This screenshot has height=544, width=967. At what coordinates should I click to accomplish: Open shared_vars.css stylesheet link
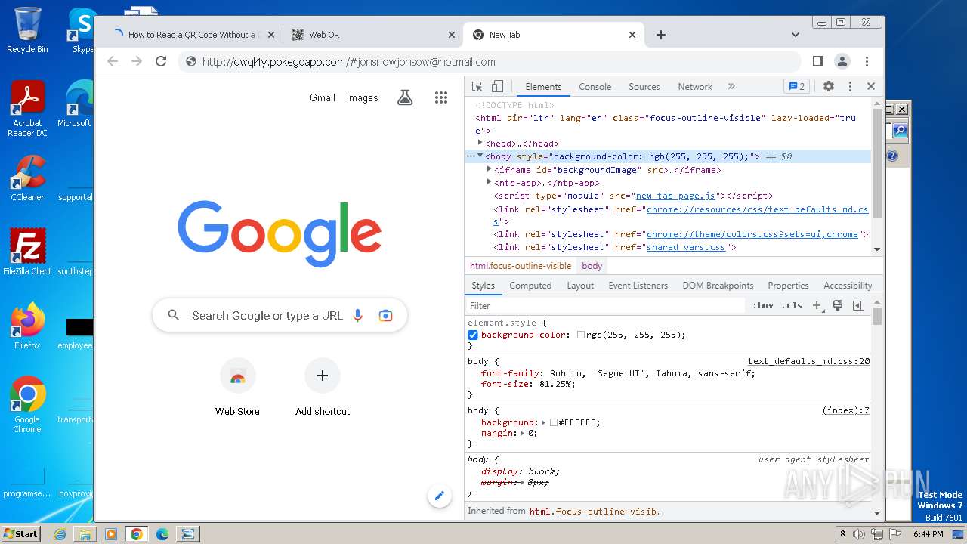pos(686,247)
